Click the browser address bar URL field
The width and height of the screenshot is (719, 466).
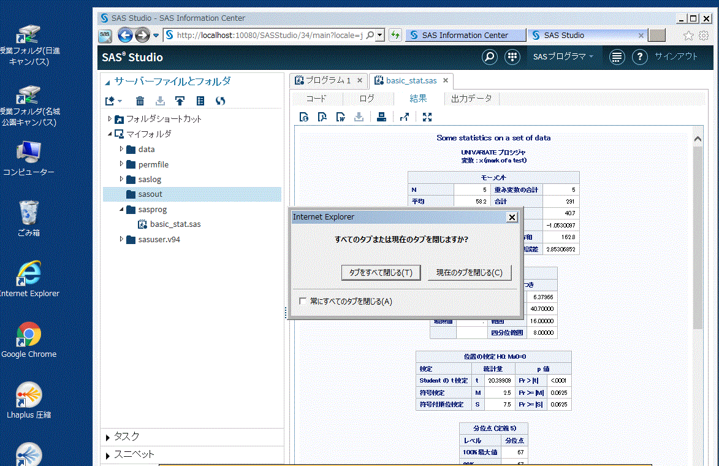[x=270, y=36]
